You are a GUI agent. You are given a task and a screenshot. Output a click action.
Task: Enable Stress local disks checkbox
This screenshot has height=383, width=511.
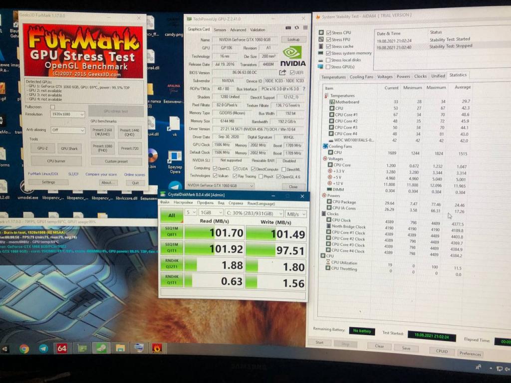(x=328, y=60)
